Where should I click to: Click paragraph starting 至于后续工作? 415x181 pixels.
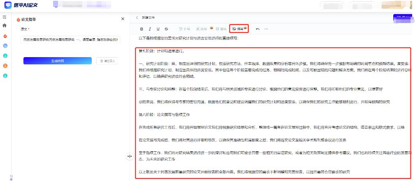(x=275, y=156)
